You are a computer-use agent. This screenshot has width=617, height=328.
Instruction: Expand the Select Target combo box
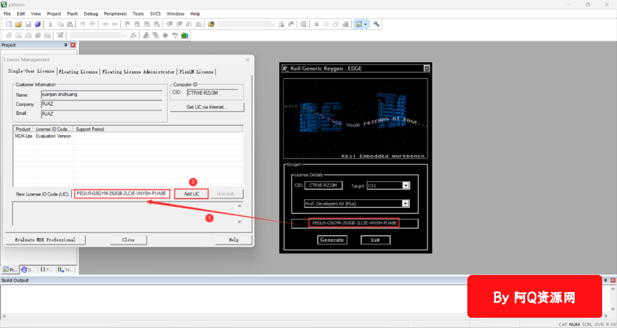(125, 35)
